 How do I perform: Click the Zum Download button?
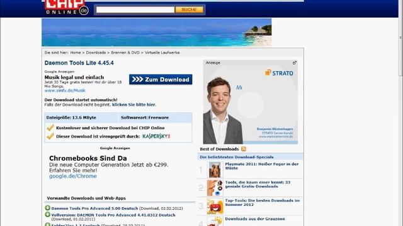click(x=161, y=80)
